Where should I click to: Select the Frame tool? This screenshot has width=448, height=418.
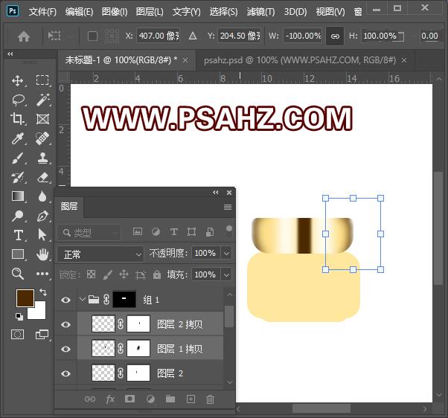coord(42,119)
